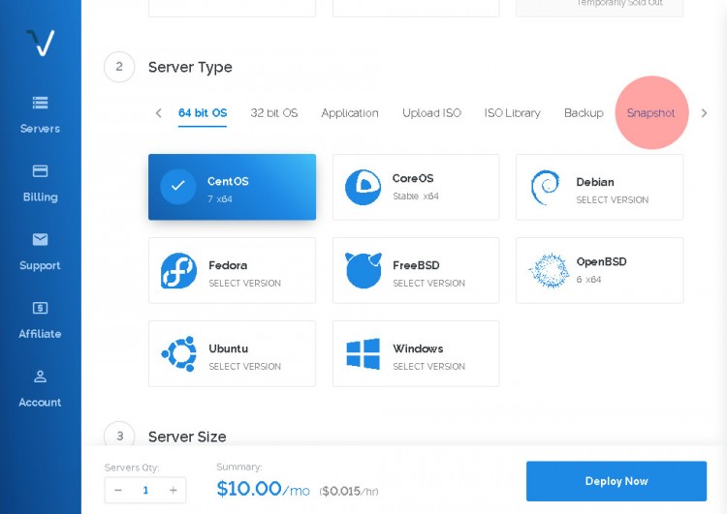Click the OpenBSD pufferfish logo
Viewport: 727px width, 514px height.
click(x=549, y=270)
